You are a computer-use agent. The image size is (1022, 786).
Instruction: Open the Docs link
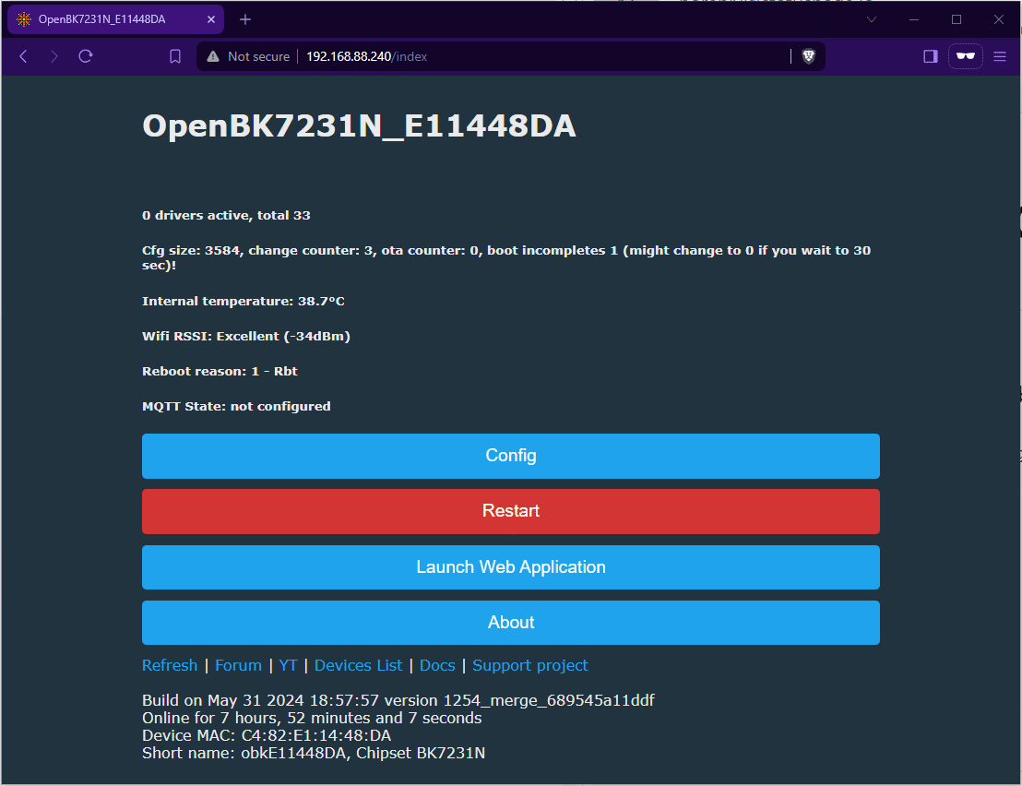point(437,665)
